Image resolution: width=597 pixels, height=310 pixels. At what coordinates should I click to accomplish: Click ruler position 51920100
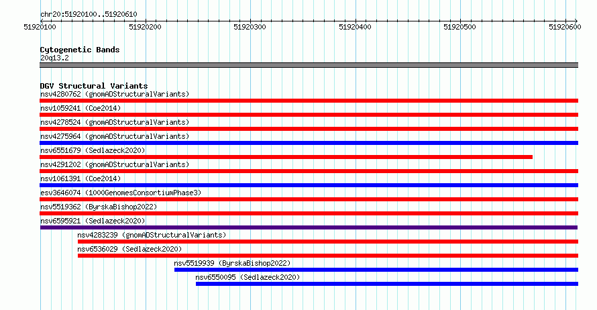pyautogui.click(x=40, y=27)
